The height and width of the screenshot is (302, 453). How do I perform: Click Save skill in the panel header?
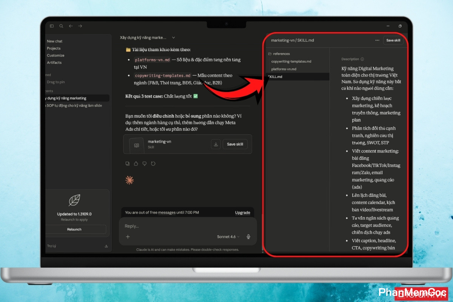coord(393,40)
